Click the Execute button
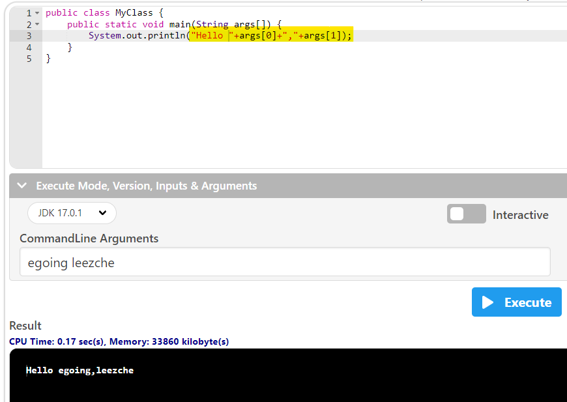 tap(516, 302)
